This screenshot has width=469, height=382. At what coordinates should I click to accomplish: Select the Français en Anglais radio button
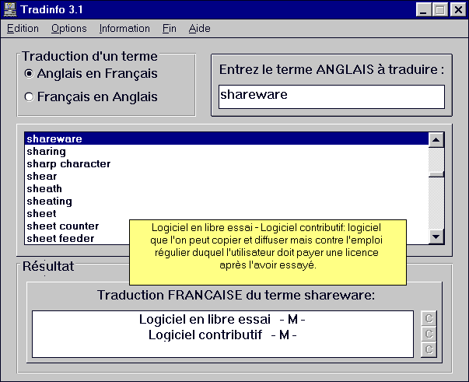point(30,97)
